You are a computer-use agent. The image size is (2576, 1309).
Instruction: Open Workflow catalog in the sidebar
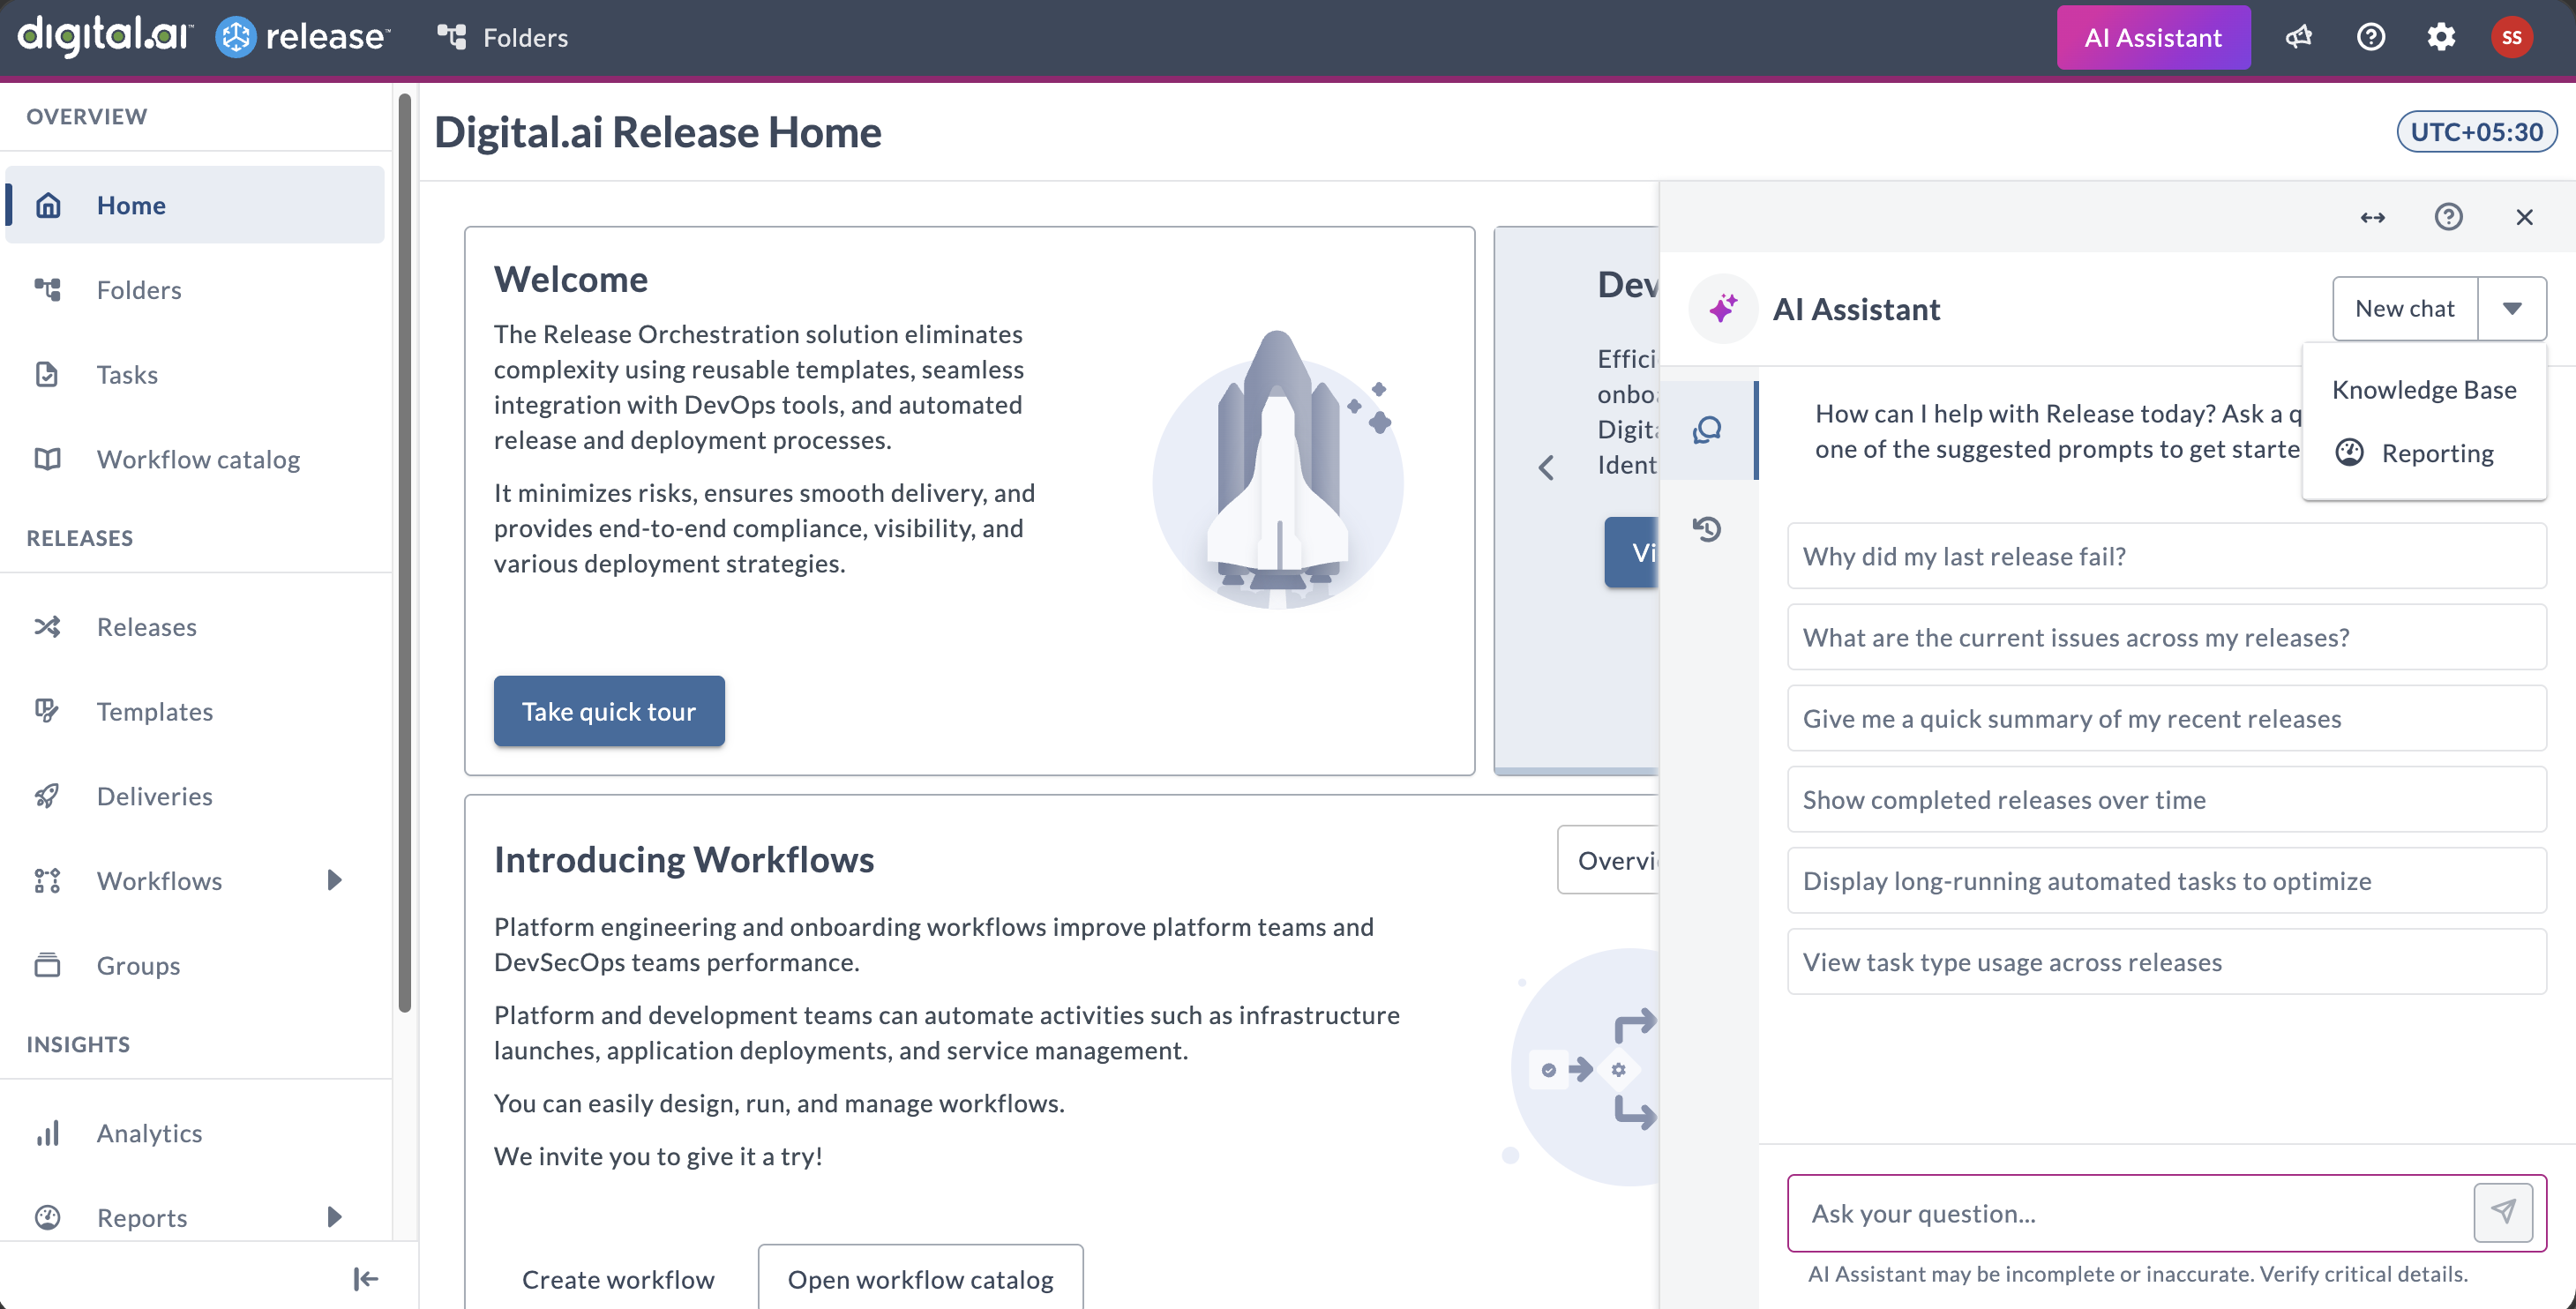pyautogui.click(x=195, y=459)
